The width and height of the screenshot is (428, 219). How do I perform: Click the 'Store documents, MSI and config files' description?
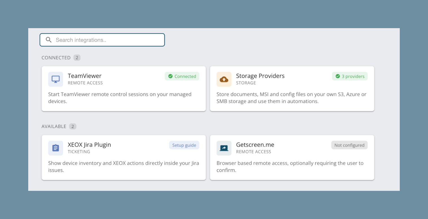point(291,98)
